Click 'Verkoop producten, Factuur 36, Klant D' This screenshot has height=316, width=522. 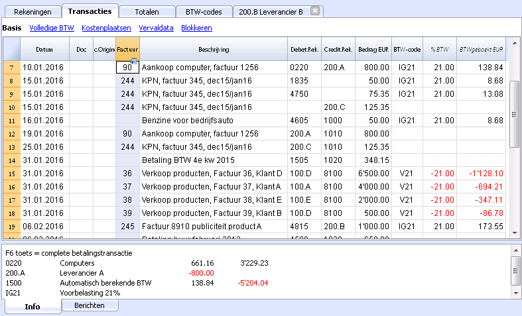click(212, 174)
